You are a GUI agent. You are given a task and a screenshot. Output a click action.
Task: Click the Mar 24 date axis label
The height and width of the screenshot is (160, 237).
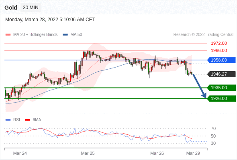(20, 153)
